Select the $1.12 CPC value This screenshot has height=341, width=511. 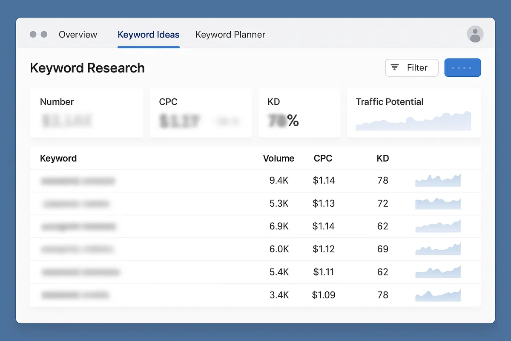(x=324, y=249)
